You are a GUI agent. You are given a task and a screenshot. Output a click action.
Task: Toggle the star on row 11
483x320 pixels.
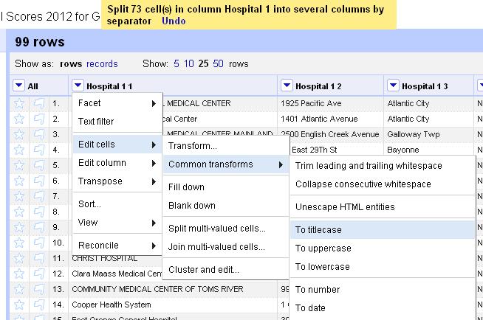point(19,258)
